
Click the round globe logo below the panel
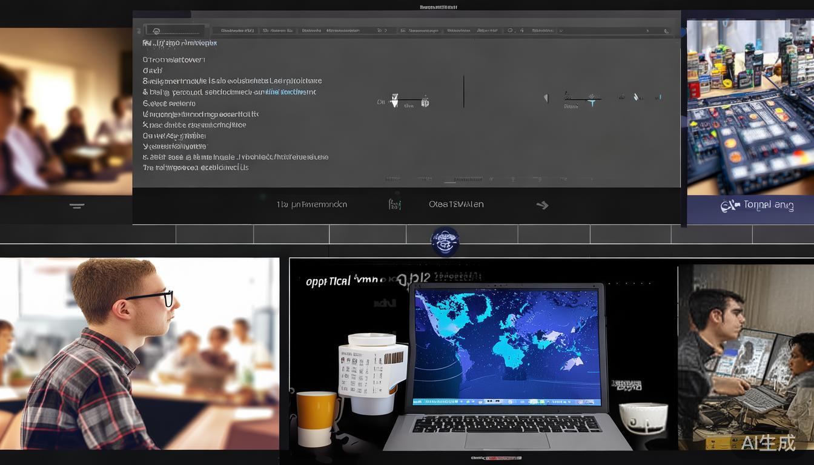[445, 242]
